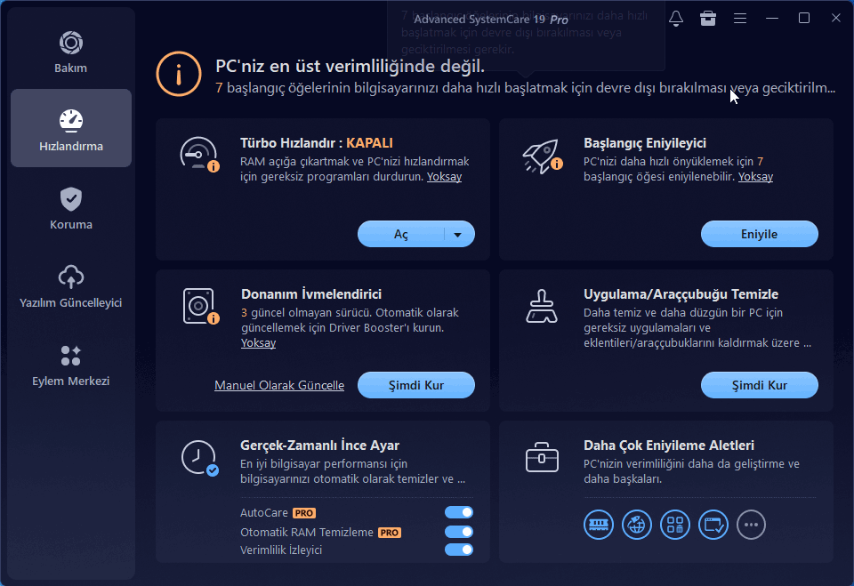The image size is (854, 586).
Task: Open the internet booster globe icon
Action: click(637, 525)
